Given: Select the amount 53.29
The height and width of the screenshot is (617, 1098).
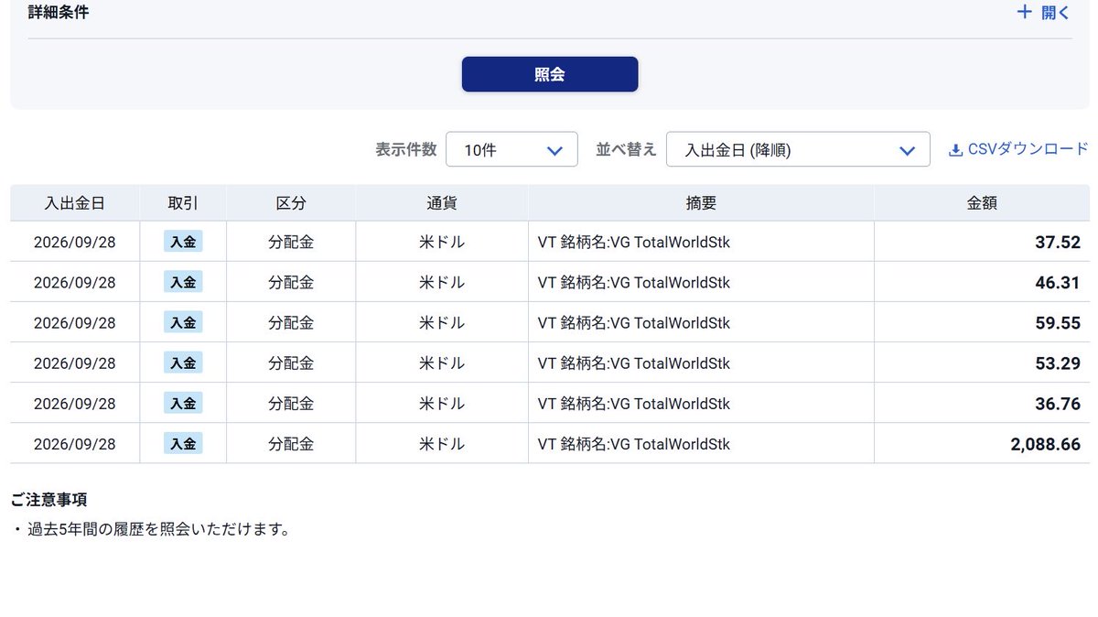Looking at the screenshot, I should click(1058, 363).
